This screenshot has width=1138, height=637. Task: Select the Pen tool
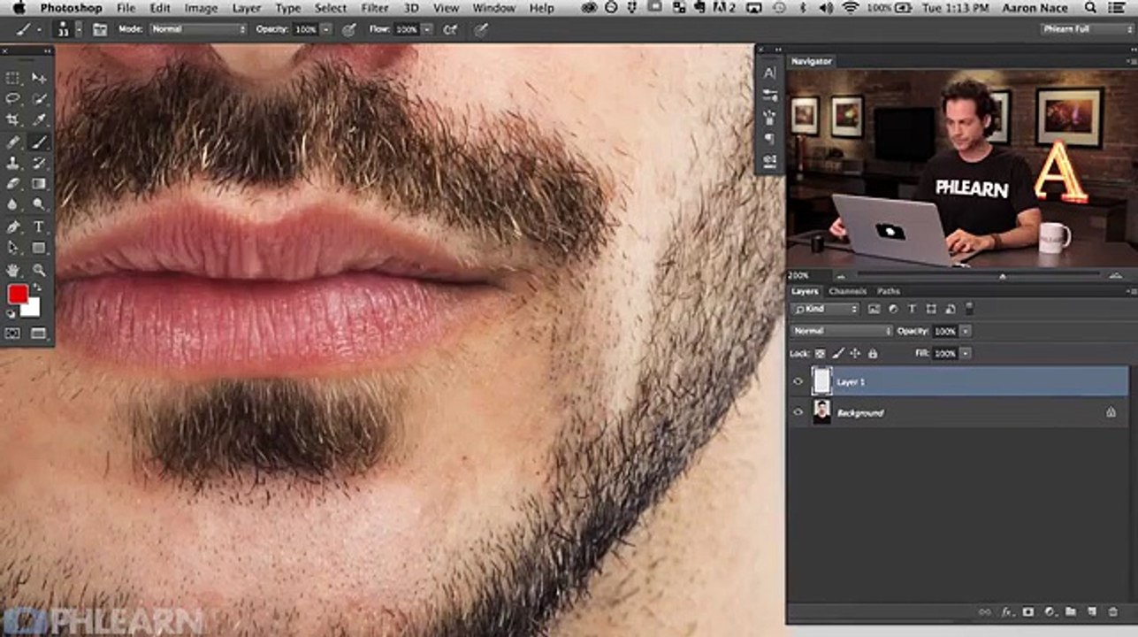click(x=13, y=227)
